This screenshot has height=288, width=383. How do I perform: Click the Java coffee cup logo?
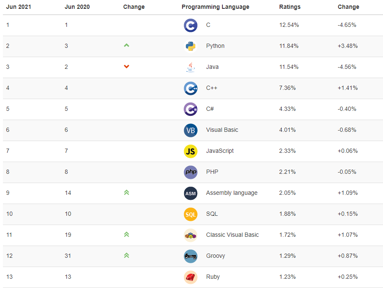click(x=190, y=67)
